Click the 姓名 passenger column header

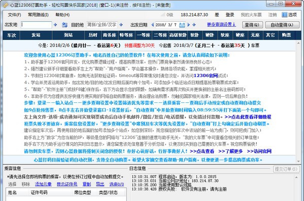(17, 192)
